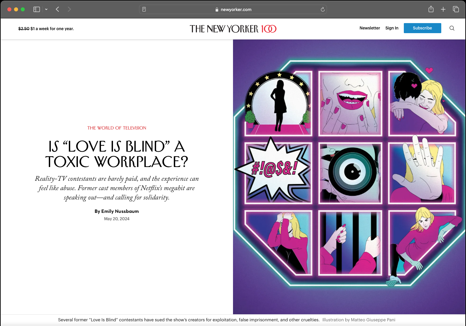Viewport: 466px width, 326px height.
Task: Click the caption about former contestants suing
Action: (189, 320)
